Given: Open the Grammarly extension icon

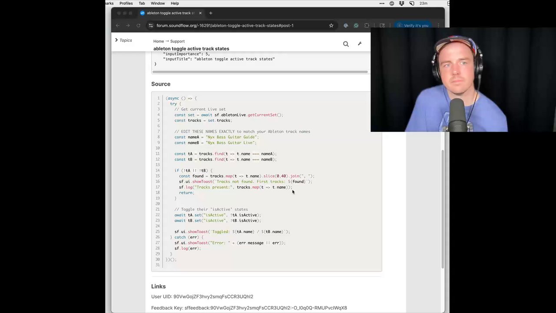Looking at the screenshot, I should pyautogui.click(x=356, y=26).
